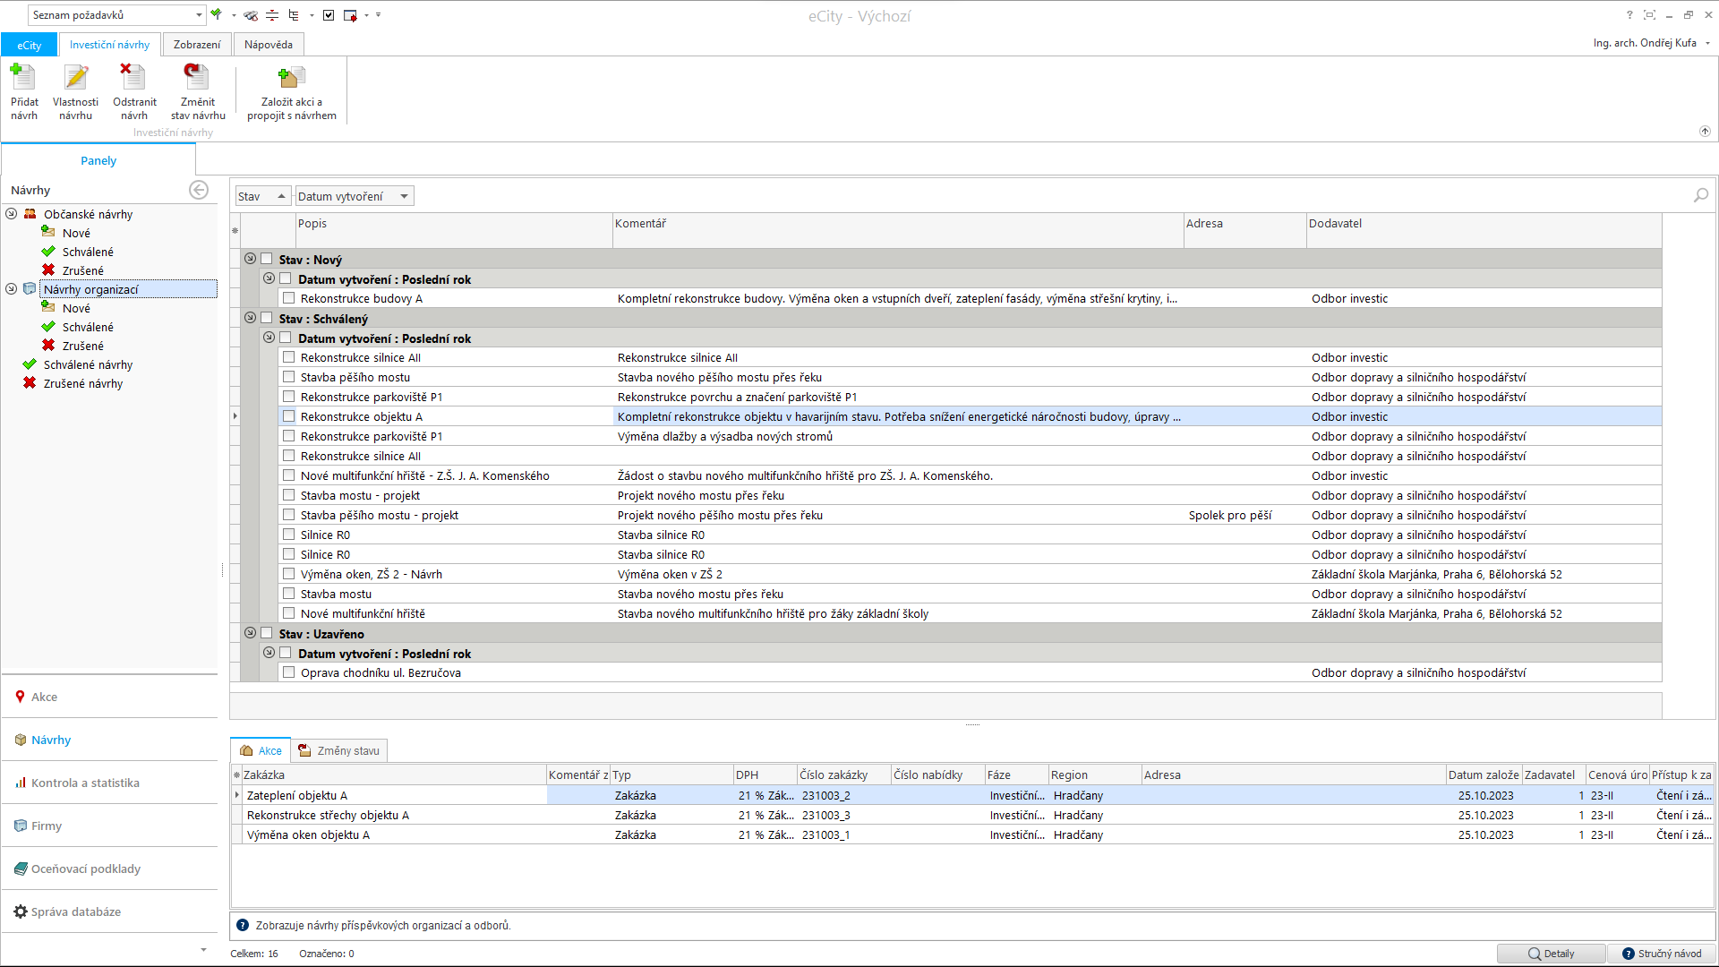Click the magnifier search icon above the grid
This screenshot has height=967, width=1719.
click(x=1701, y=195)
